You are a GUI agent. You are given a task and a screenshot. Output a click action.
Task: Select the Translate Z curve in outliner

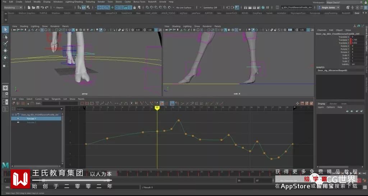(31, 122)
